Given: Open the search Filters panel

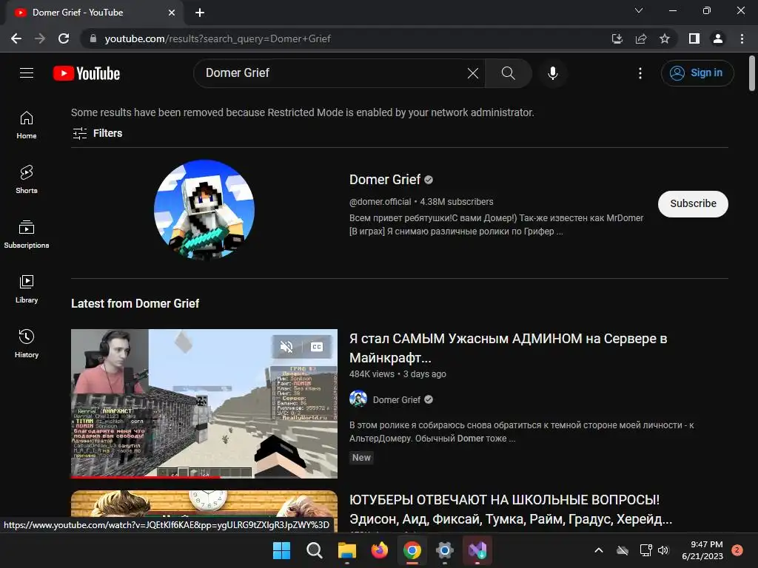Looking at the screenshot, I should [x=97, y=133].
